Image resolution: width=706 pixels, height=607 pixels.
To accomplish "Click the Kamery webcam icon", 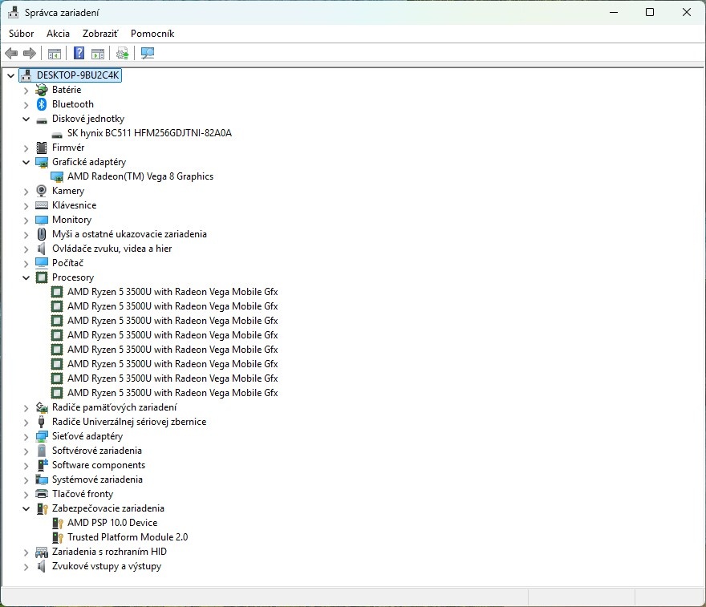I will 42,191.
